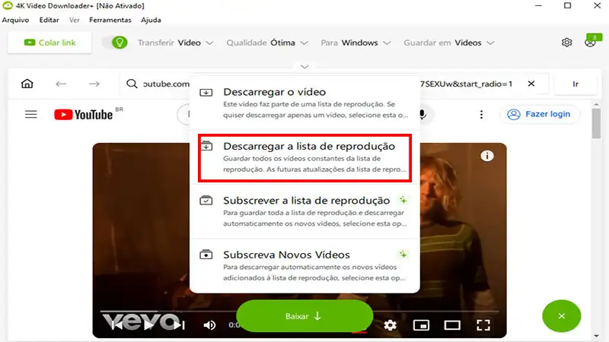Select Descarregar o vídeo option
The height and width of the screenshot is (342, 609).
304,103
